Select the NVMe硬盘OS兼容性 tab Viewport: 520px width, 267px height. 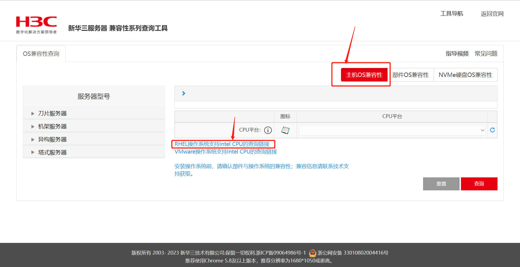465,75
